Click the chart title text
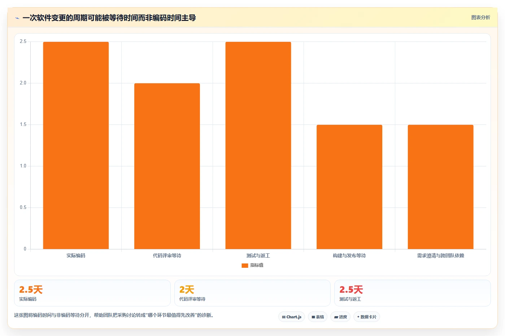 tap(109, 18)
